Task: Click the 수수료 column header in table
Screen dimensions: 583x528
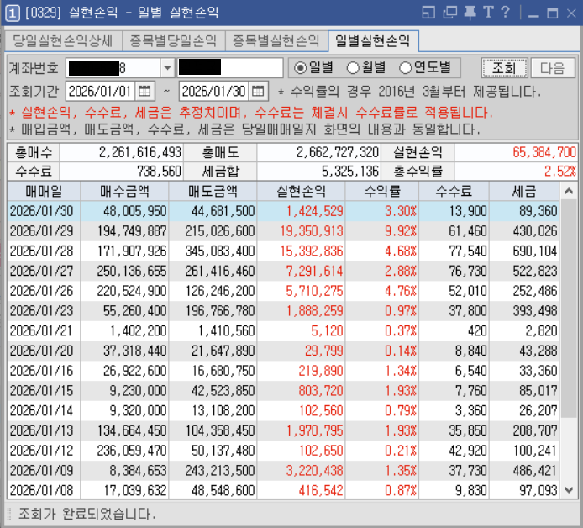Action: [454, 191]
